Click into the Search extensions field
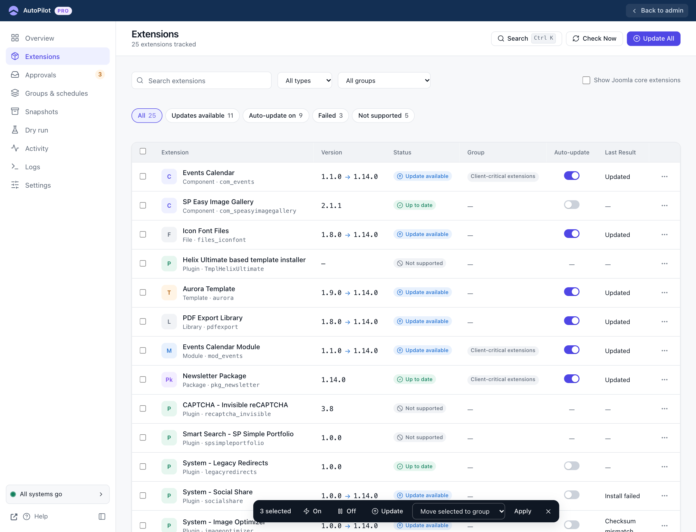Screen dimensions: 696x532 201,81
